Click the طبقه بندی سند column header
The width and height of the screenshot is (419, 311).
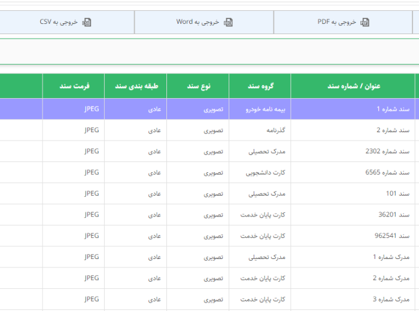coord(136,86)
